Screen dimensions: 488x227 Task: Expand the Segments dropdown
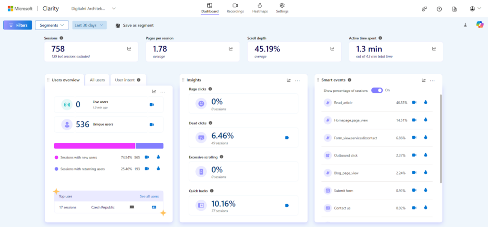coord(51,25)
